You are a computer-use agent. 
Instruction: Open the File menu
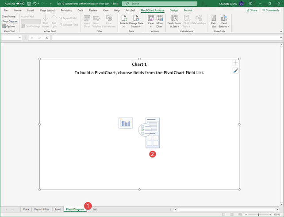coord(6,10)
